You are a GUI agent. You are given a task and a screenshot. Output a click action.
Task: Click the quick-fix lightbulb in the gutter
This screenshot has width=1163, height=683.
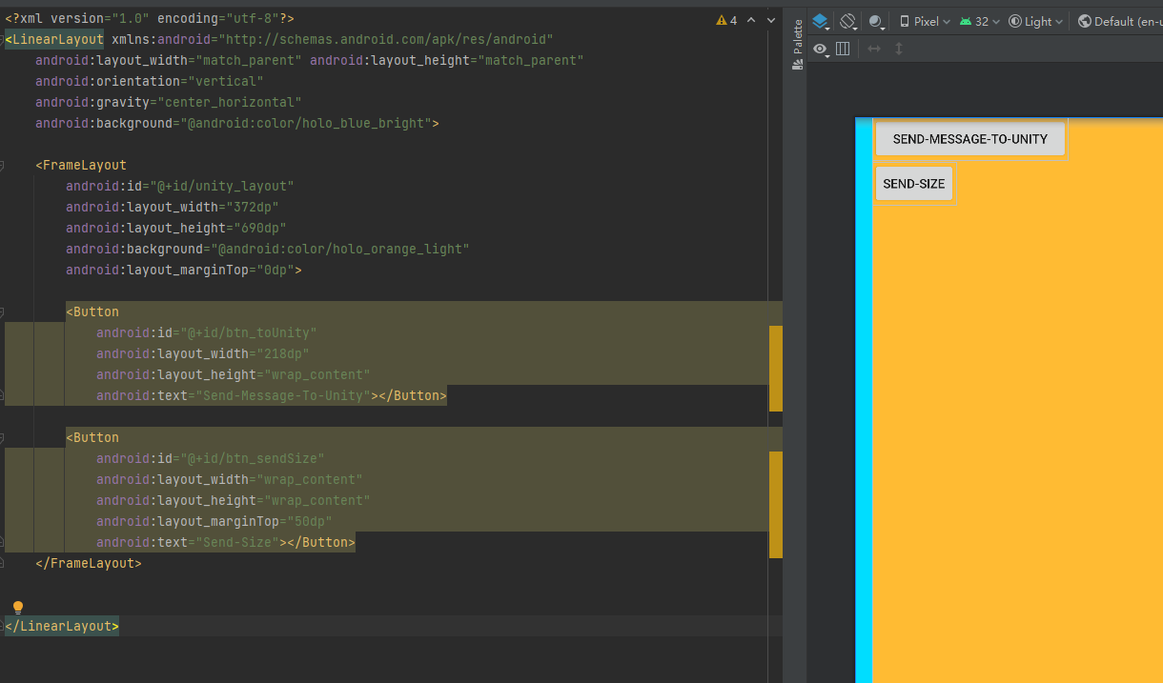pos(17,607)
